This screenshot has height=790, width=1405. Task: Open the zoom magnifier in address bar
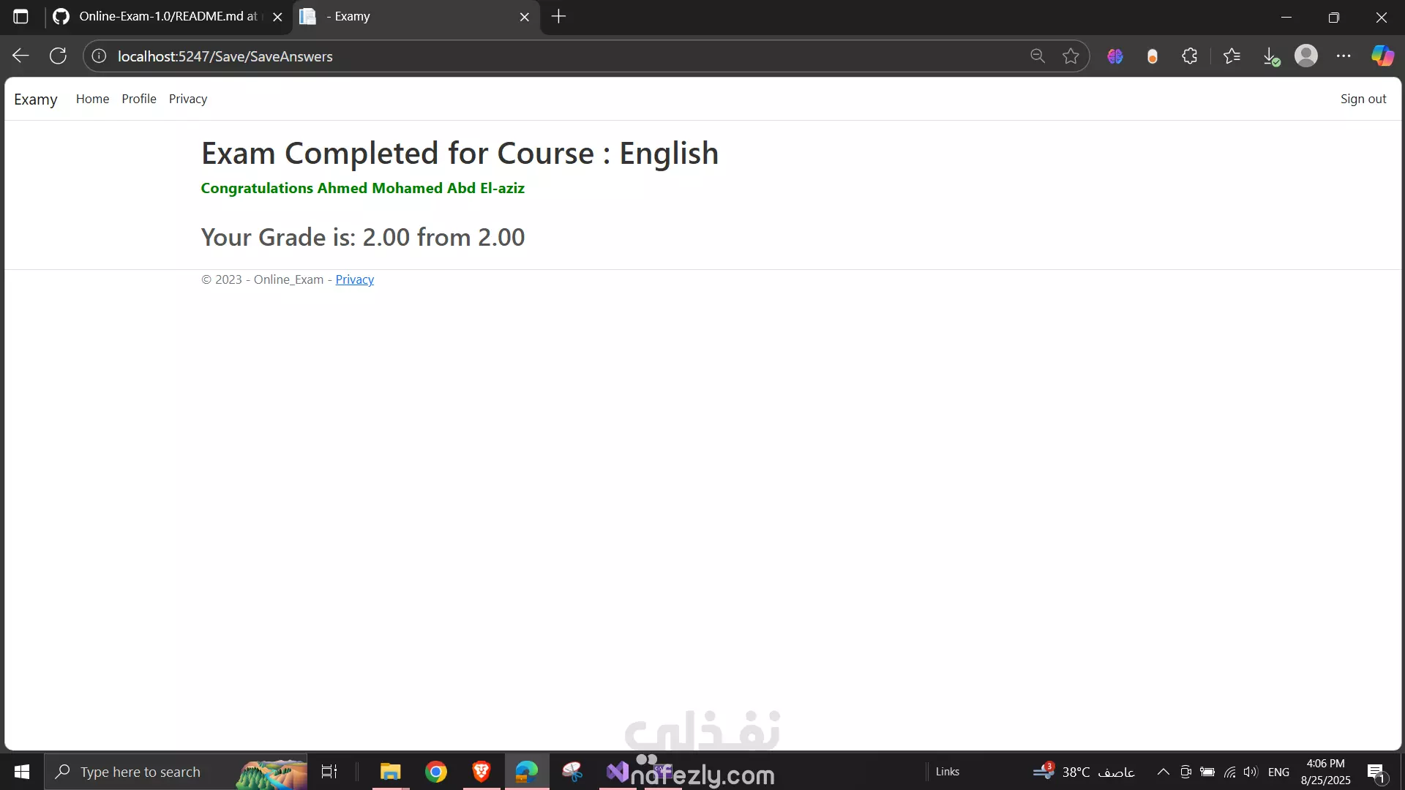click(1037, 56)
